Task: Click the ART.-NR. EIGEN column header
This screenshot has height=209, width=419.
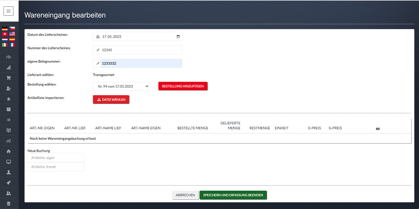Action: coord(42,128)
